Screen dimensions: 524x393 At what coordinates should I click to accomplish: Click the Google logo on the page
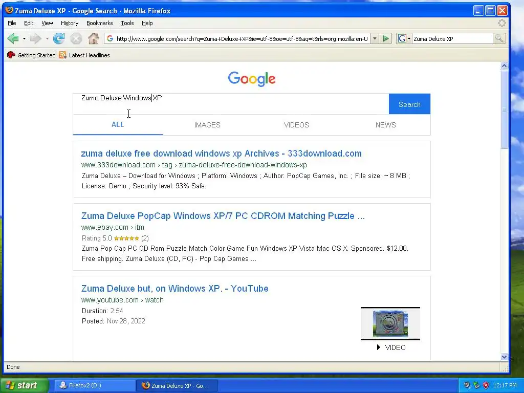pos(252,79)
